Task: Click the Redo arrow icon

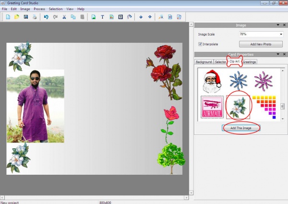Action: coord(55,17)
